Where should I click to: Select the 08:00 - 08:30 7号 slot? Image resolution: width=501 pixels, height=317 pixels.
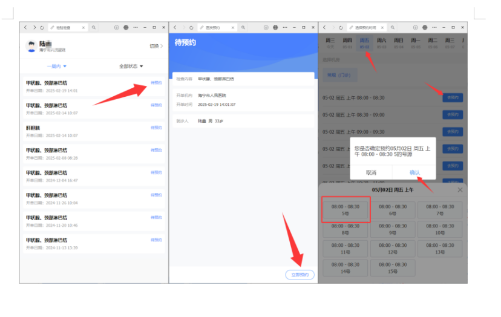[x=440, y=210]
